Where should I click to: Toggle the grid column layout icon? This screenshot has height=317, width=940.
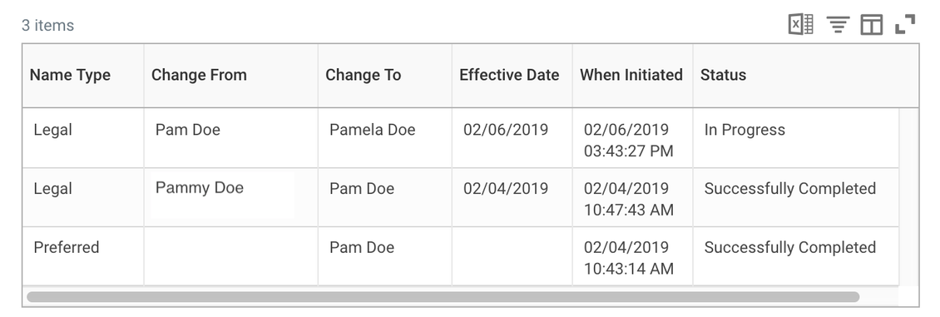872,25
